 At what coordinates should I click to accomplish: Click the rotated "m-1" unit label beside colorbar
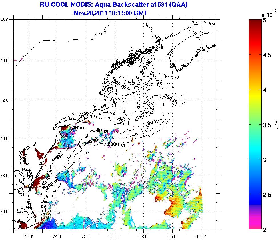278,125
